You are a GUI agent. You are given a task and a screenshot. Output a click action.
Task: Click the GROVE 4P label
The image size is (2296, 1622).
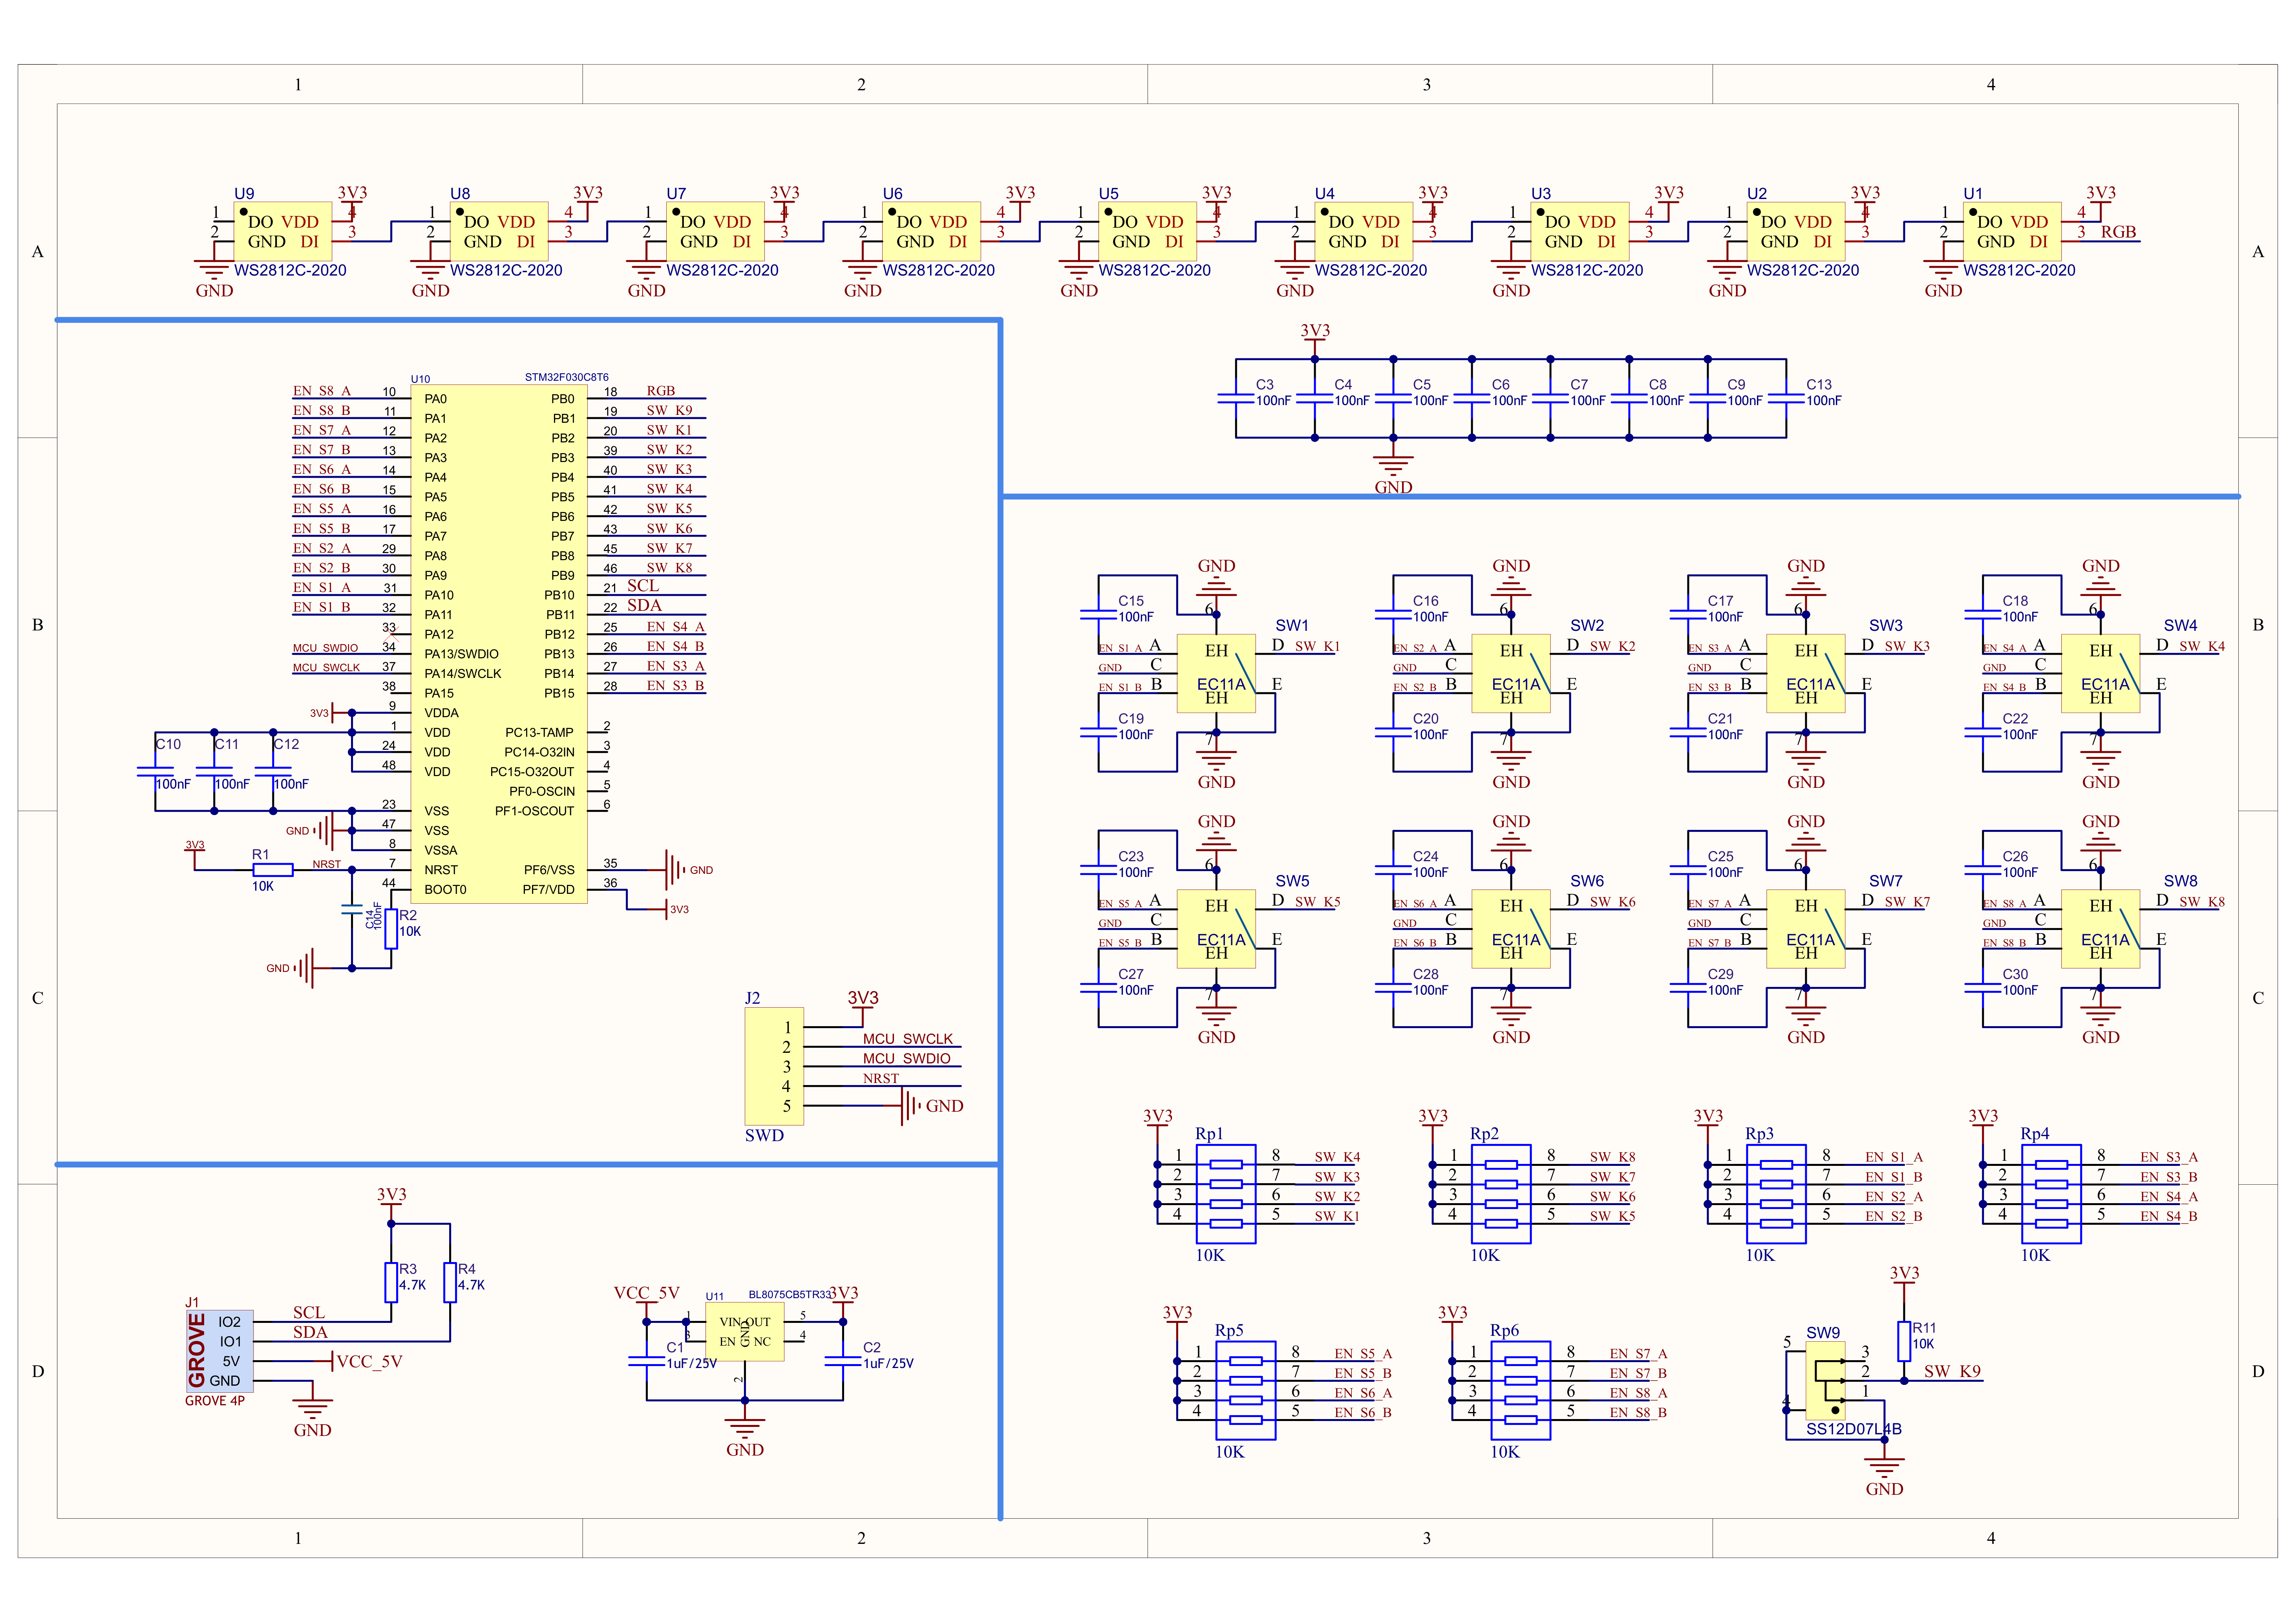coord(215,1401)
